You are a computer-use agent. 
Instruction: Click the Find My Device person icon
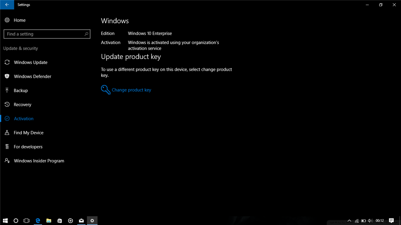pos(7,132)
